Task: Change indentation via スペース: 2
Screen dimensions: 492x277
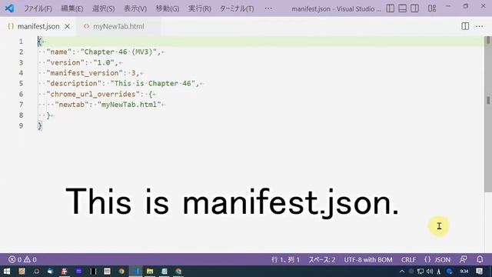Action: tap(322, 260)
